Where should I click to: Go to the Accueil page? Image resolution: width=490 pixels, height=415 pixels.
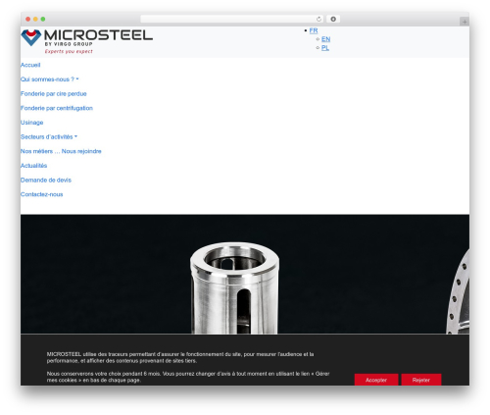coord(30,65)
